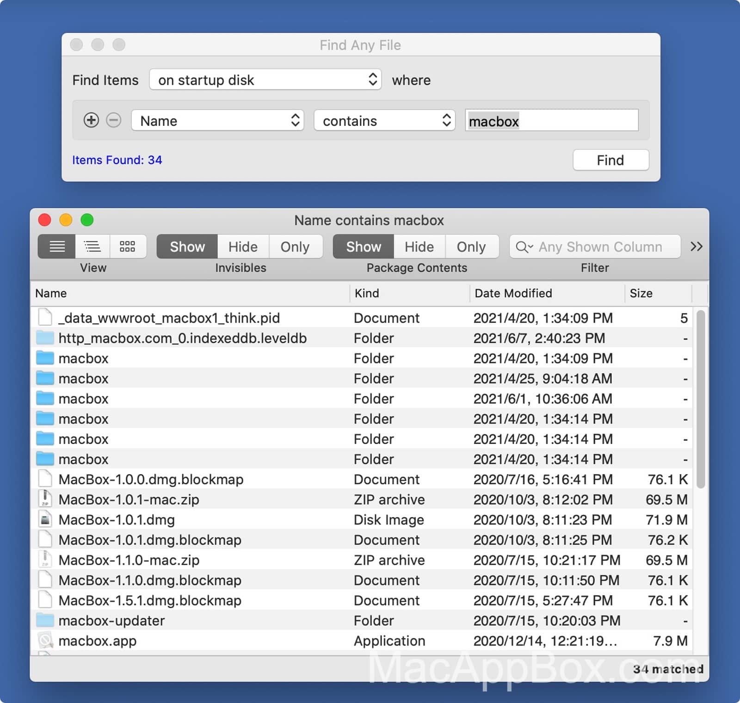Sort results by Kind column header
Image resolution: width=740 pixels, height=703 pixels.
point(410,293)
